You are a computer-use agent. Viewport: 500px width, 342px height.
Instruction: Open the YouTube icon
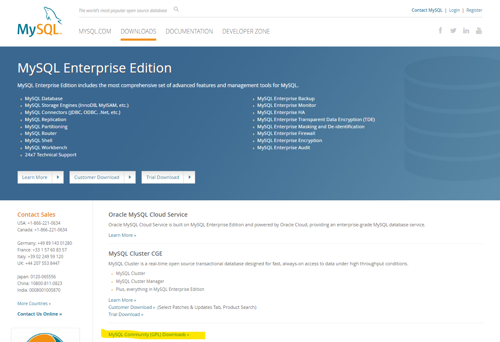479,30
